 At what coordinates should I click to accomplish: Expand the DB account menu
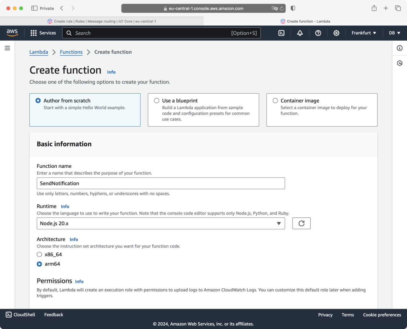coord(394,33)
